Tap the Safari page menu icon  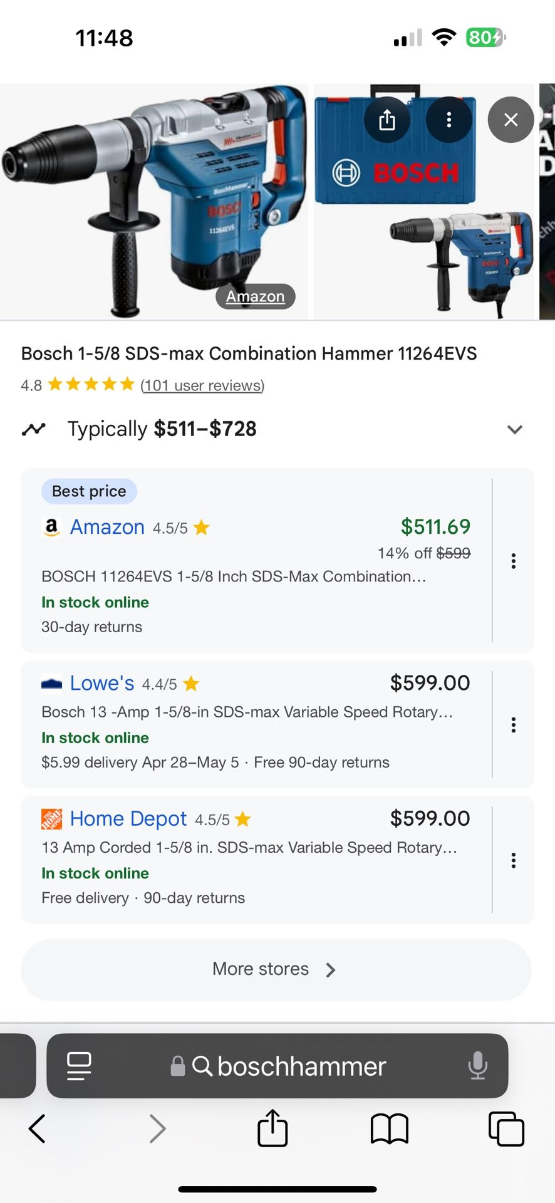point(79,1066)
